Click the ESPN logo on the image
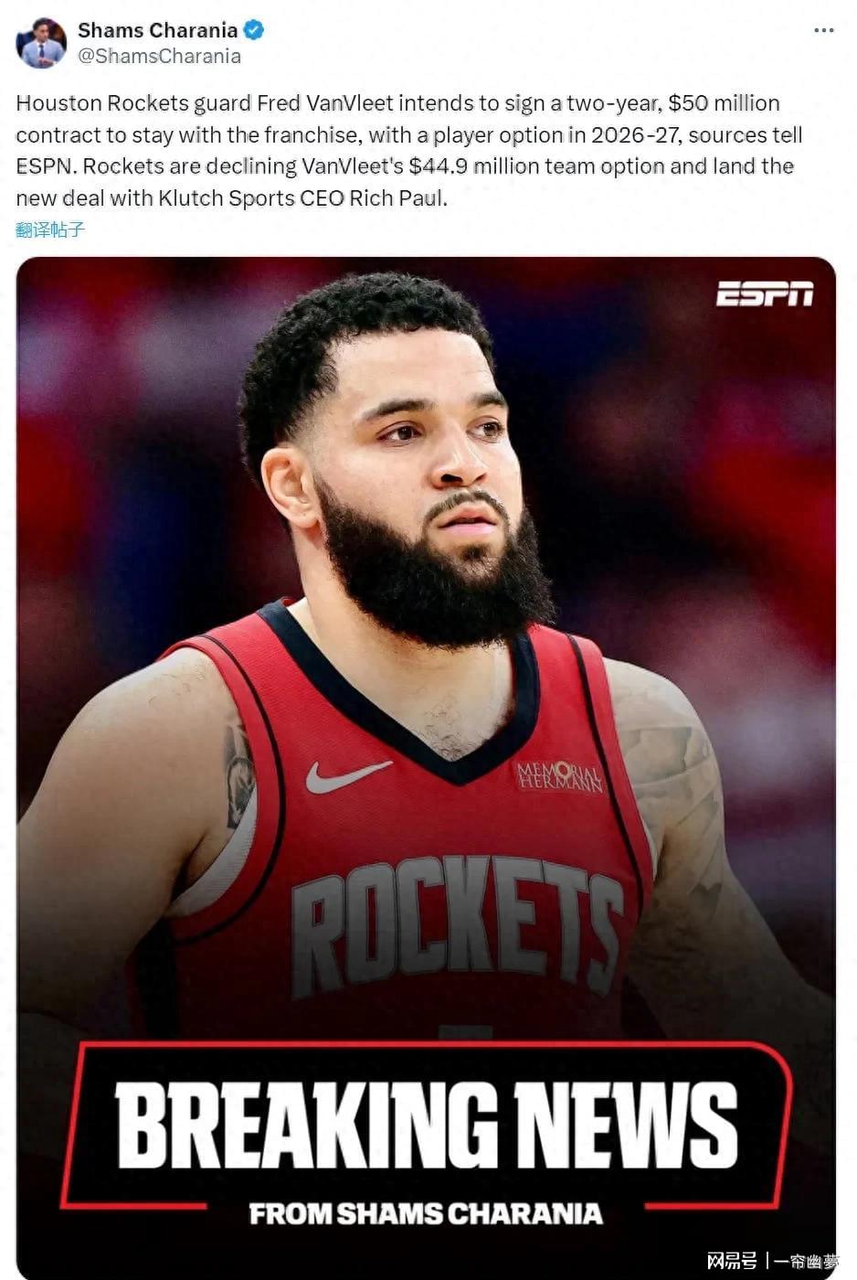 pos(764,293)
